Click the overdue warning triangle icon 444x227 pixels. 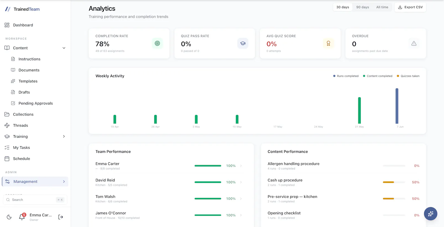click(414, 43)
